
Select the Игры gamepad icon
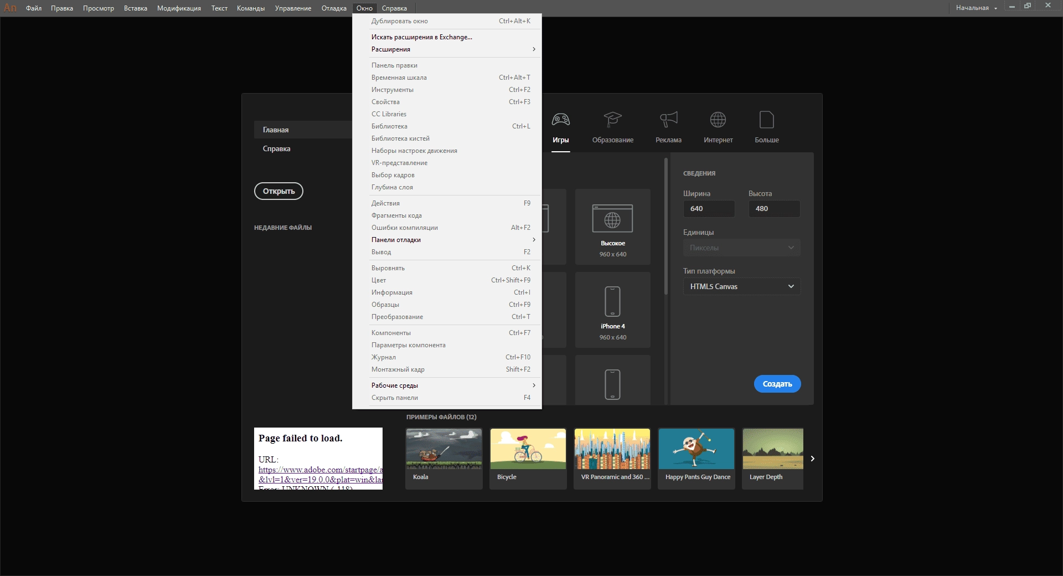pos(561,120)
